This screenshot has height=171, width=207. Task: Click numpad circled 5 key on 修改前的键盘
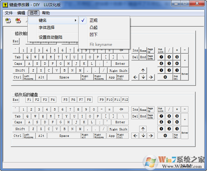coord(169,63)
